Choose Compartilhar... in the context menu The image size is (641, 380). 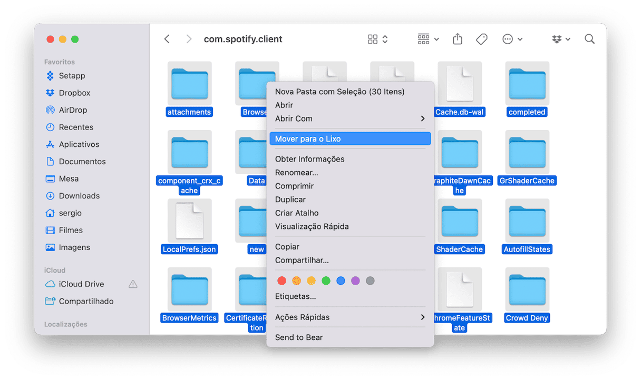pyautogui.click(x=350, y=261)
